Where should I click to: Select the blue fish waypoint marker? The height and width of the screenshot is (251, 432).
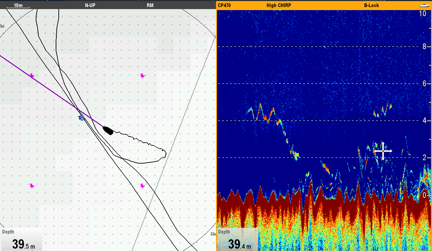click(x=81, y=117)
